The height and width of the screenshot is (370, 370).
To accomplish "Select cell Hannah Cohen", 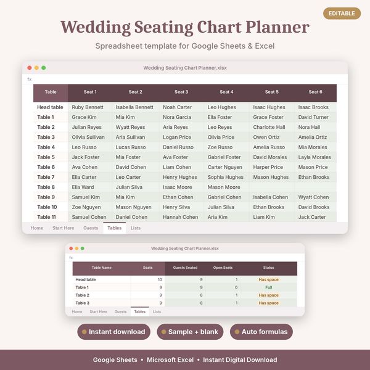I will pyautogui.click(x=181, y=217).
